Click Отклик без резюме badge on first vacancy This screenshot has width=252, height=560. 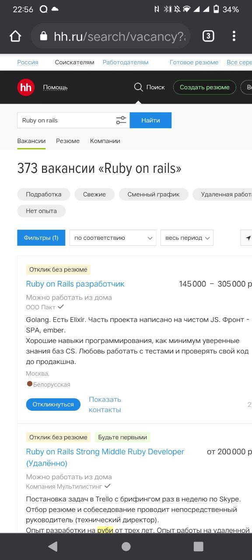pos(58,269)
